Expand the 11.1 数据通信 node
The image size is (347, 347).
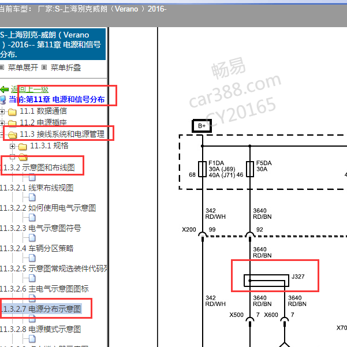[2, 112]
